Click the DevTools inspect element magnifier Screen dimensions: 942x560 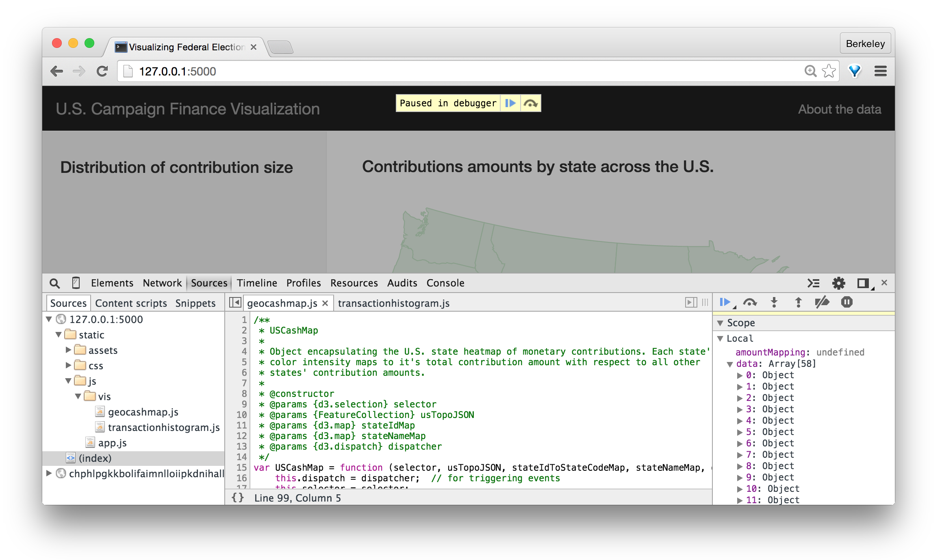click(54, 283)
